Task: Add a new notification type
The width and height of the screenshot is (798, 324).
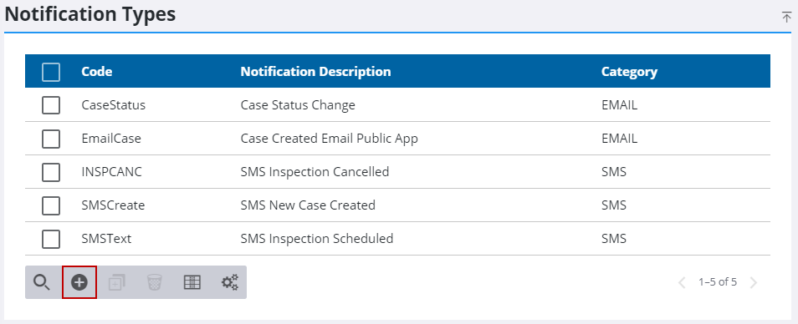Action: [79, 282]
